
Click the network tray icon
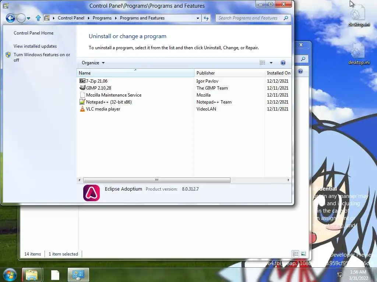click(340, 275)
